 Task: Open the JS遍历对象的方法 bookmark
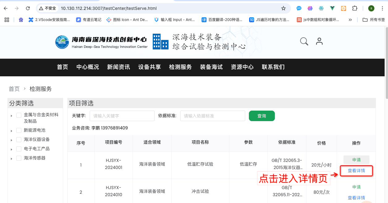pos(269,20)
